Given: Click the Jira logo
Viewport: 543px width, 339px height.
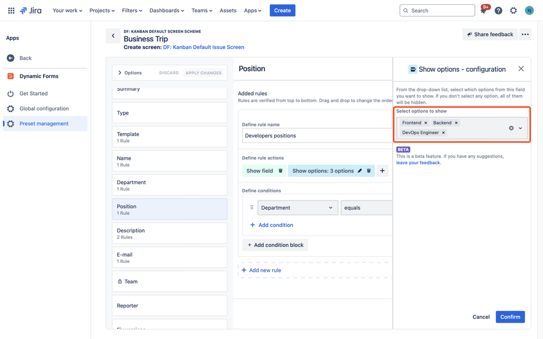Looking at the screenshot, I should [30, 10].
